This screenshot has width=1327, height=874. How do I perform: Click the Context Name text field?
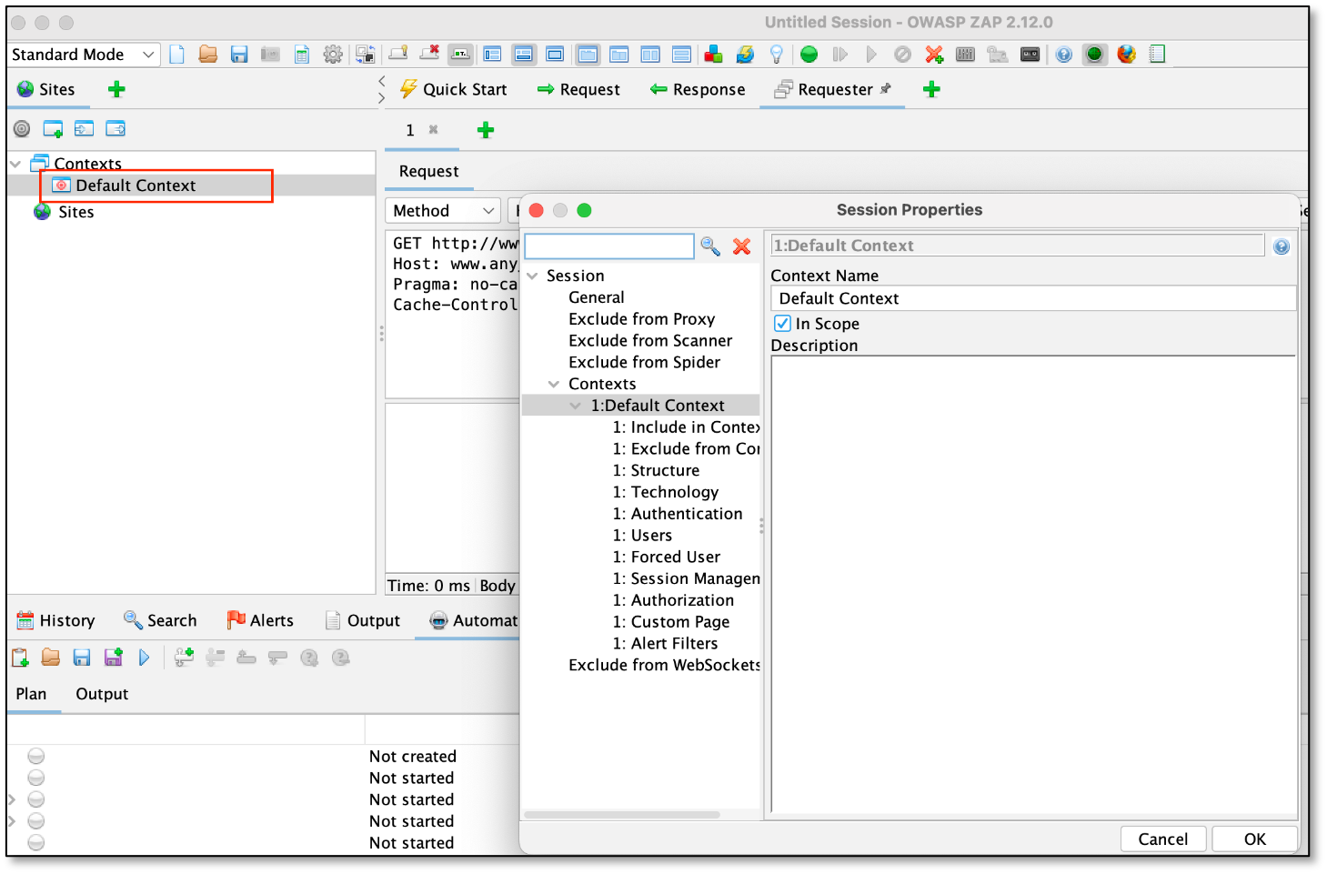[1033, 298]
